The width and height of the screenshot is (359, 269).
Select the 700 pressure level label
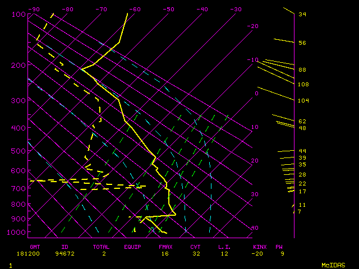click(19, 189)
